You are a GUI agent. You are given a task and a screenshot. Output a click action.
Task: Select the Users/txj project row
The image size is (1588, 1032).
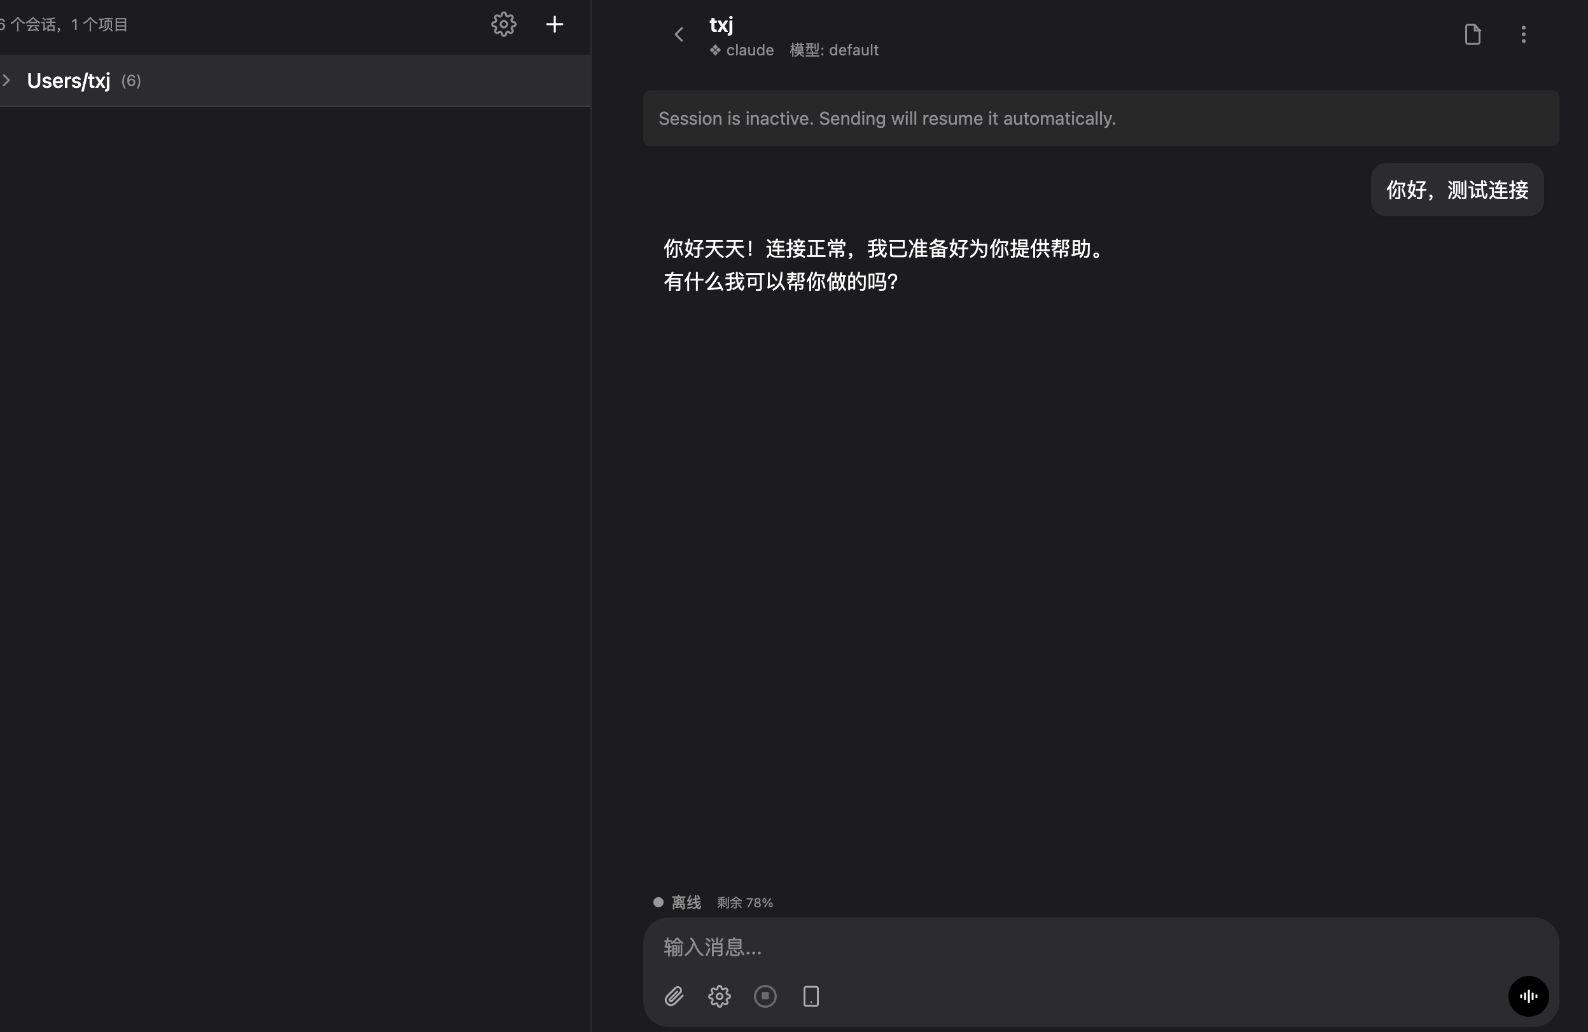pos(295,81)
